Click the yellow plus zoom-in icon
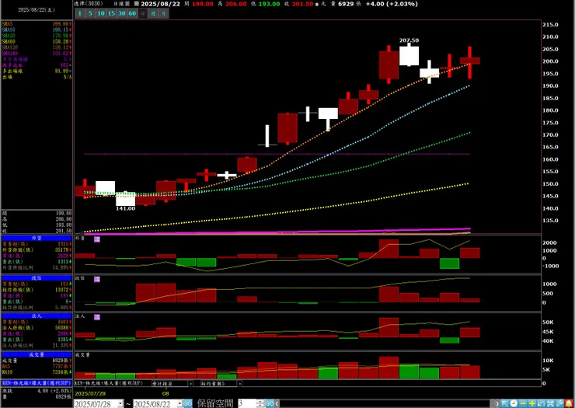Viewport: 575px width, 408px height. point(532,403)
